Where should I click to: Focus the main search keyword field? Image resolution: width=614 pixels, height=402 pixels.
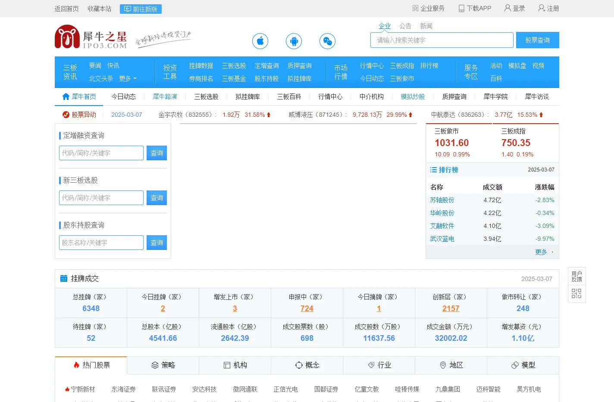(x=442, y=40)
